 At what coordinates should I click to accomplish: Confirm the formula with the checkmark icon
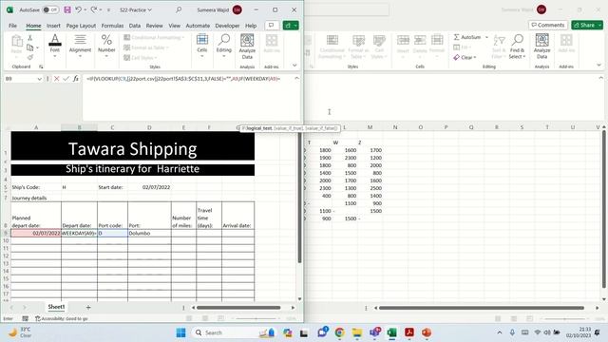coord(66,79)
